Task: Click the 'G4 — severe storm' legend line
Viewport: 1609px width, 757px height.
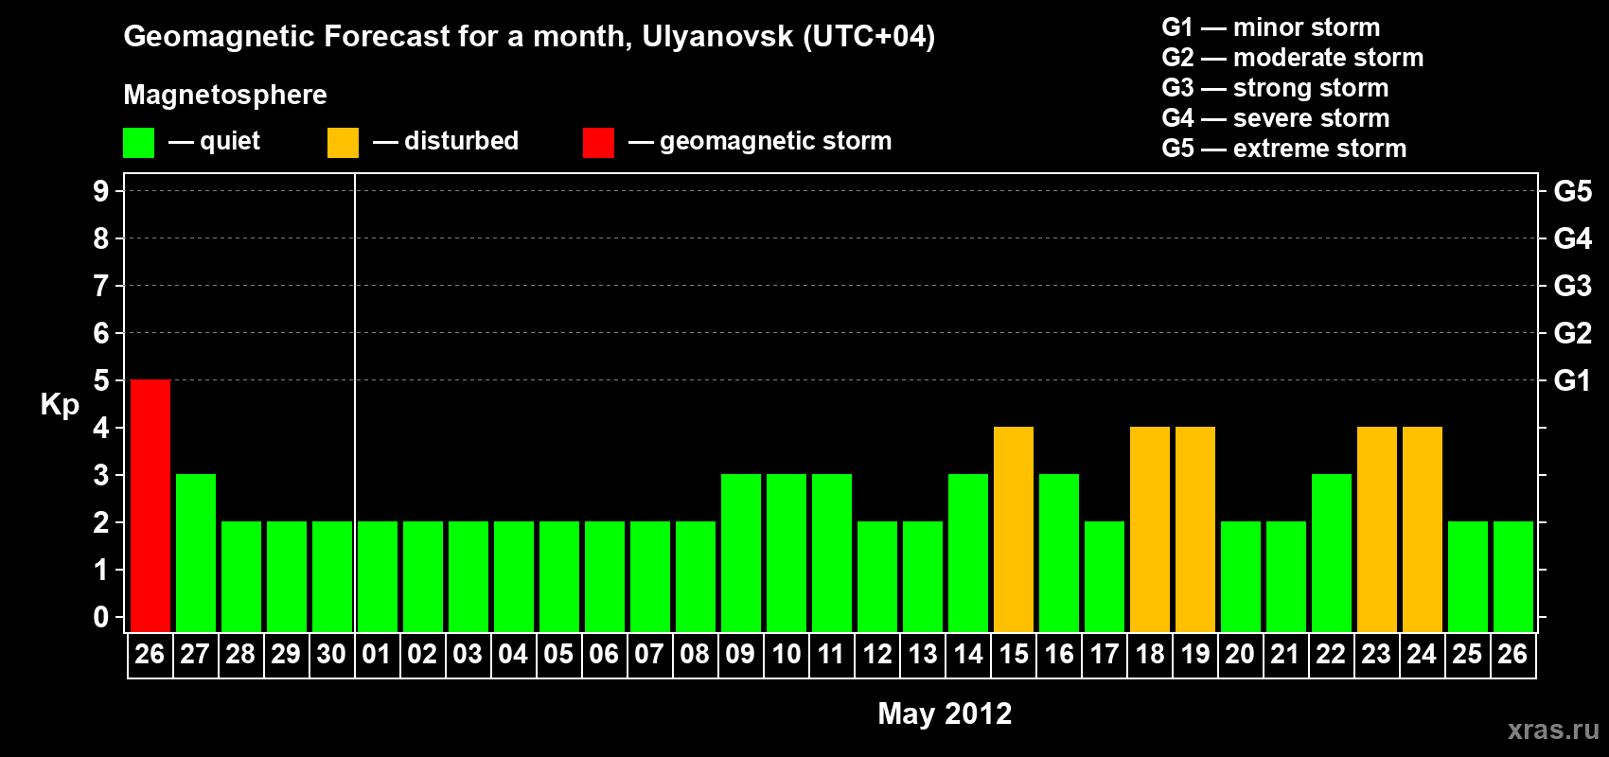Action: (1276, 118)
